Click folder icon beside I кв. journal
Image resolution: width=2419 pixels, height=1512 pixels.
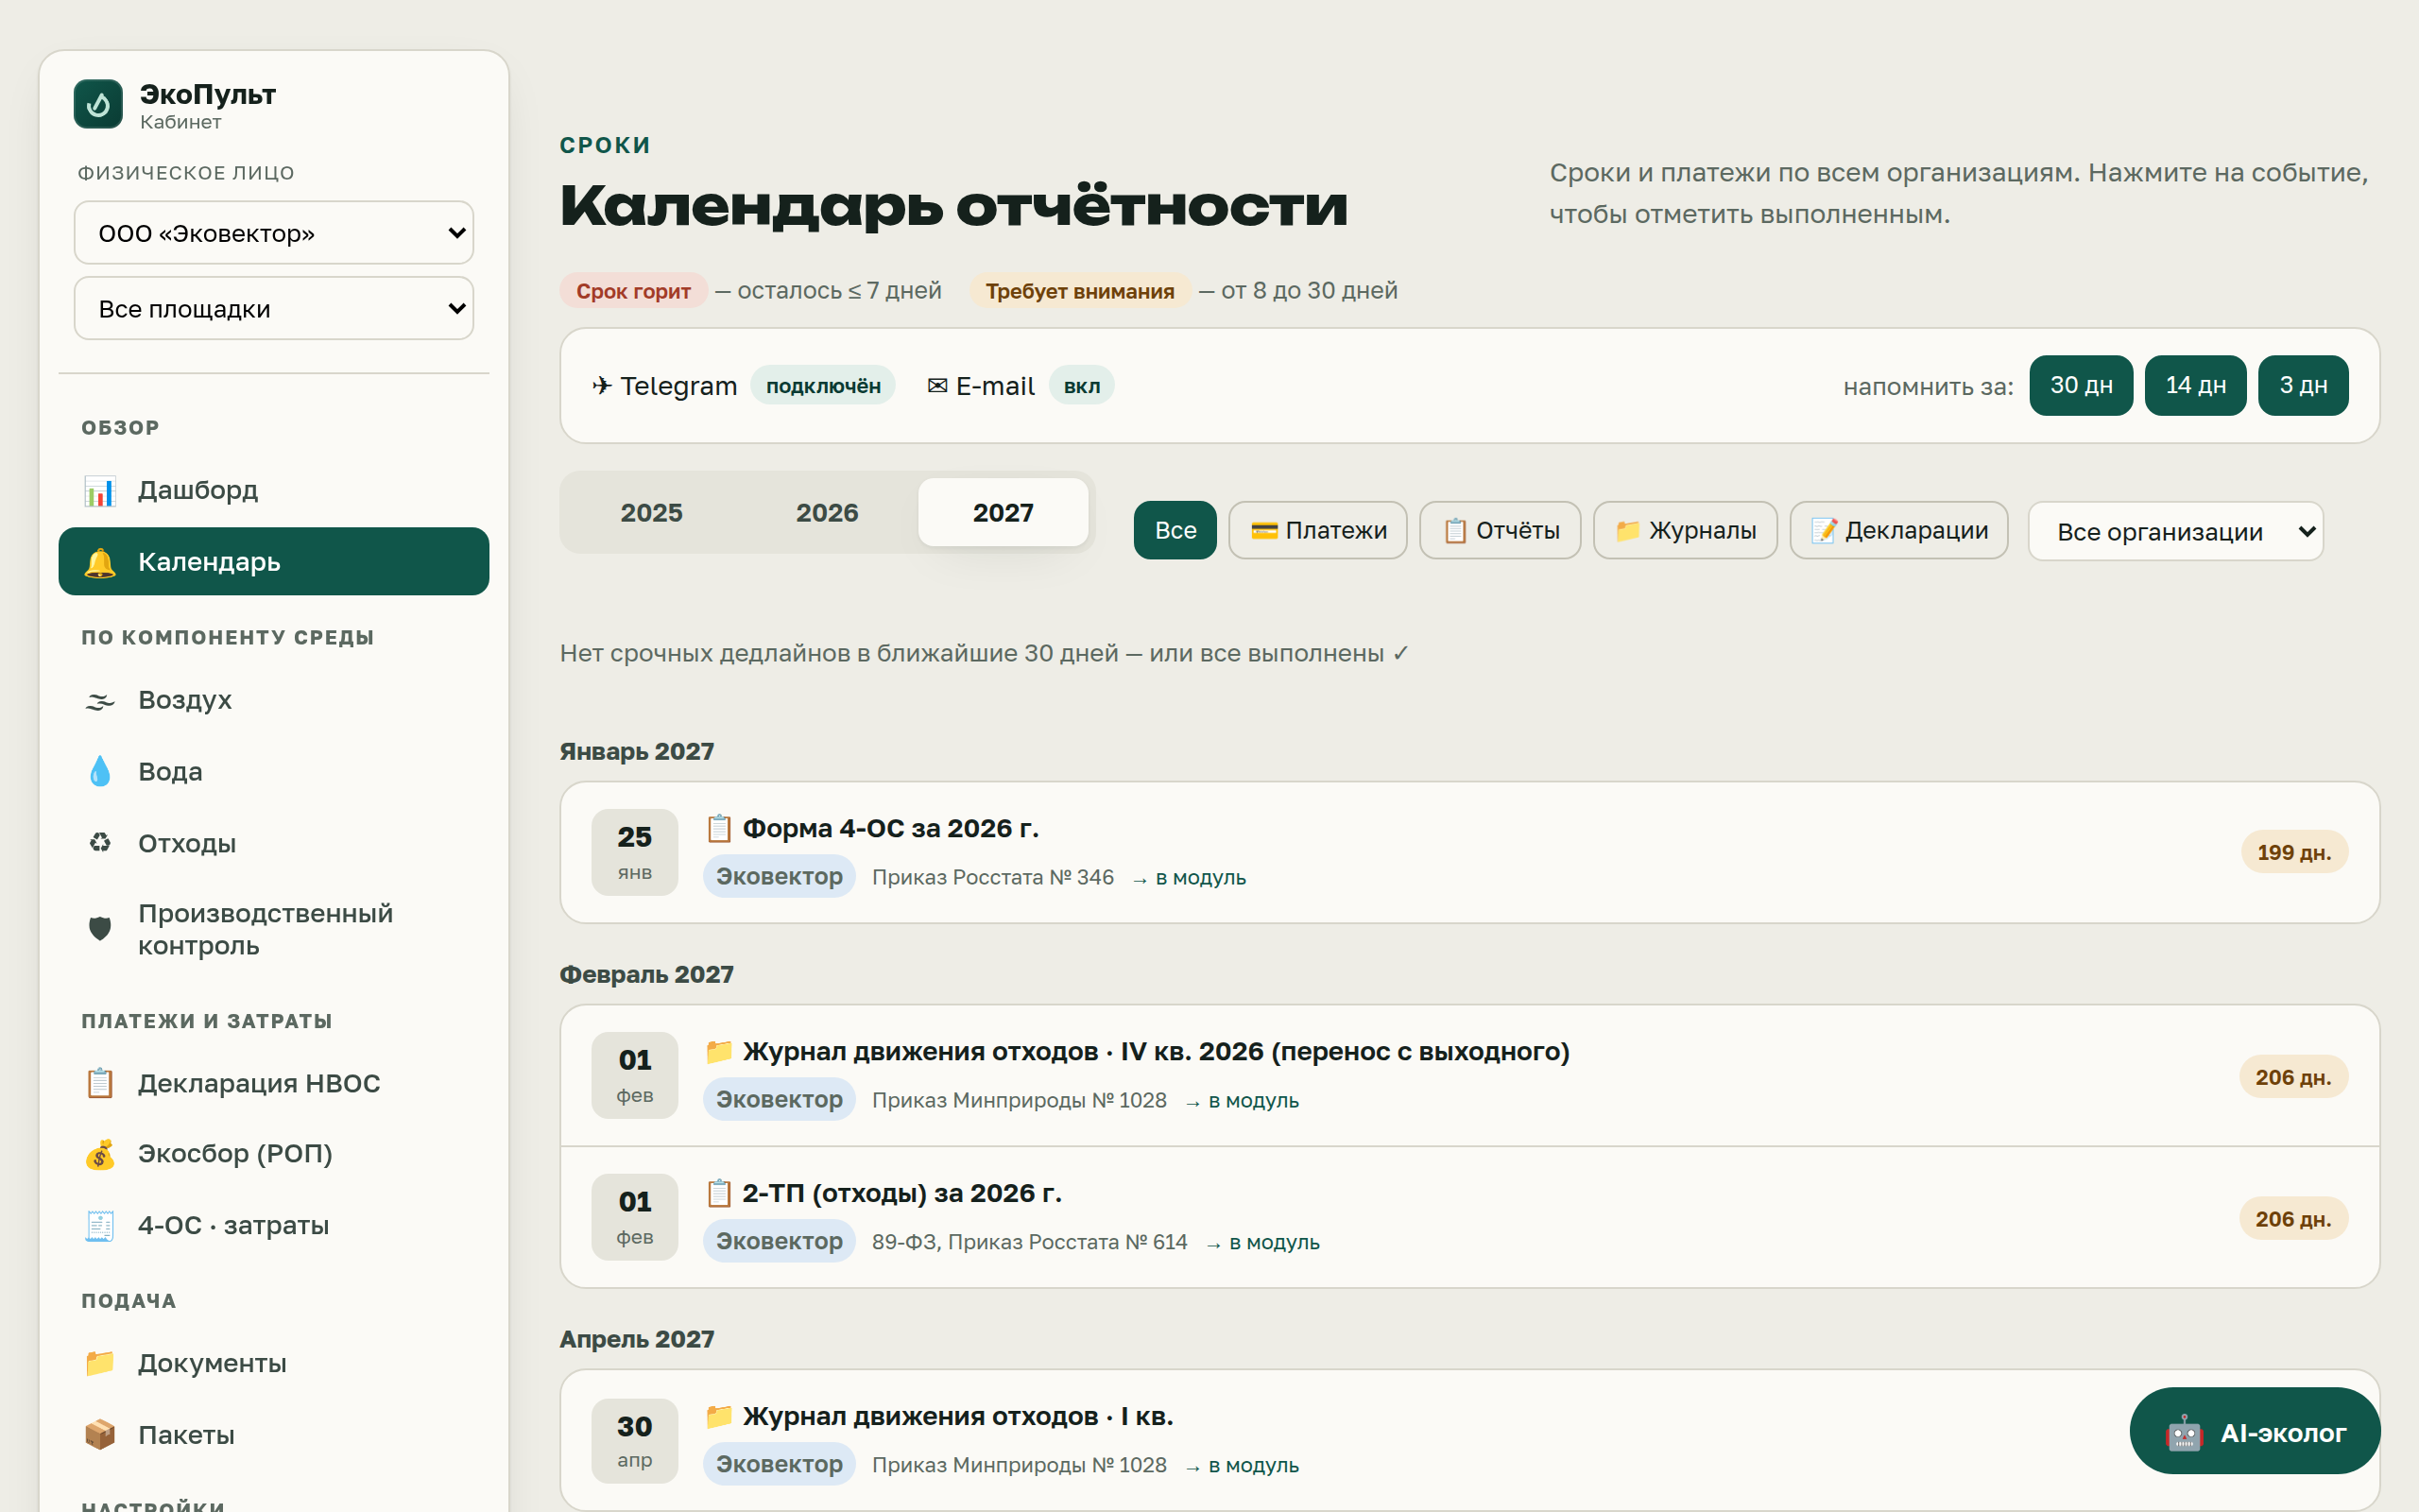coord(719,1417)
